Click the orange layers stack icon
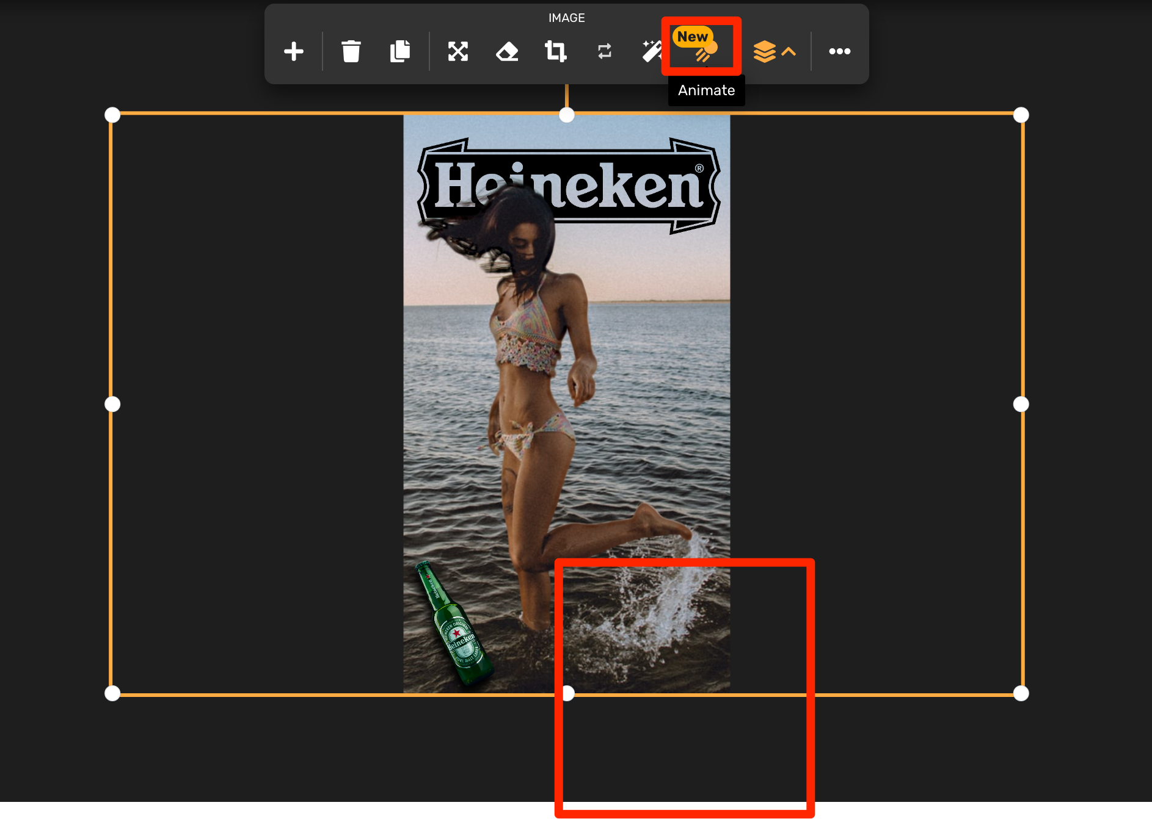 tap(764, 51)
